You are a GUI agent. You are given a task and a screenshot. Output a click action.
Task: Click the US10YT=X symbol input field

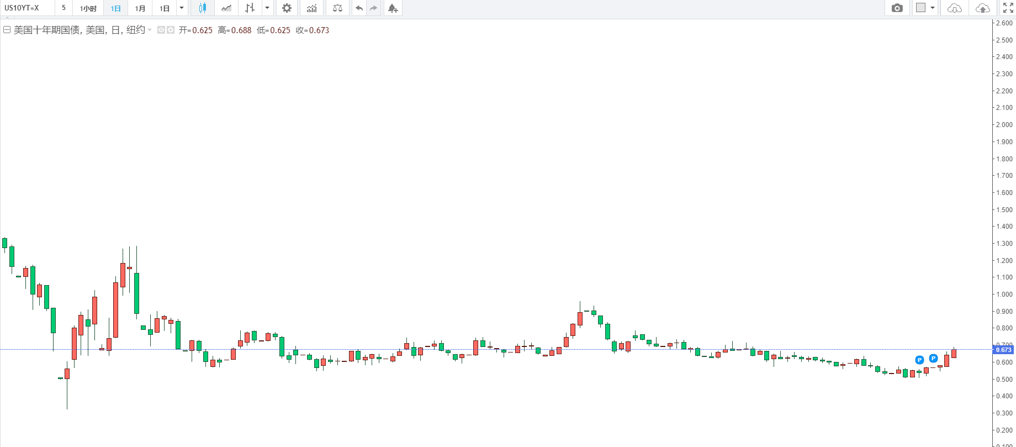(27, 8)
